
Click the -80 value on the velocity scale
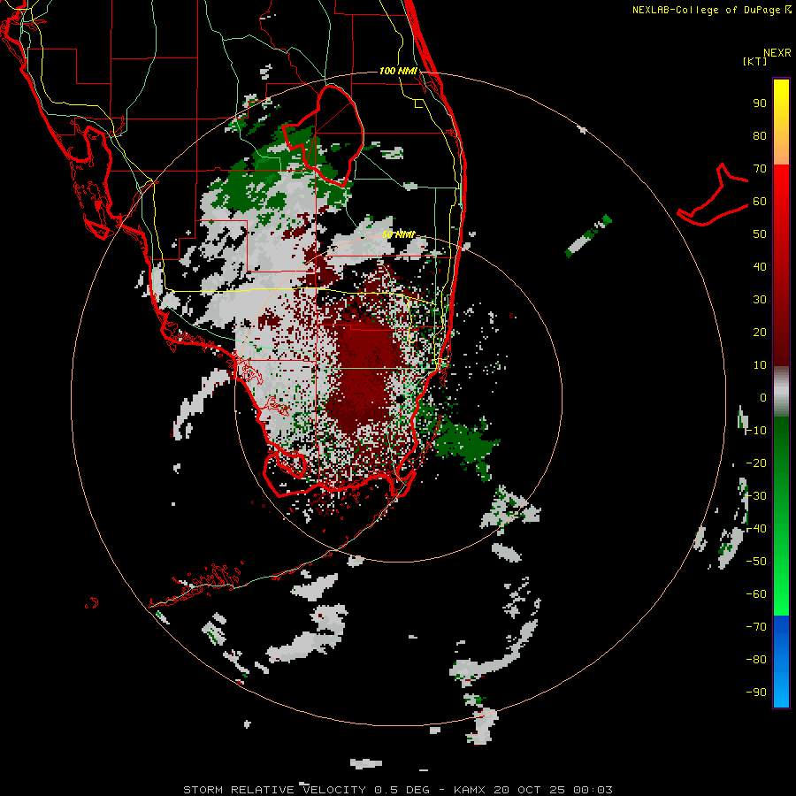click(756, 660)
